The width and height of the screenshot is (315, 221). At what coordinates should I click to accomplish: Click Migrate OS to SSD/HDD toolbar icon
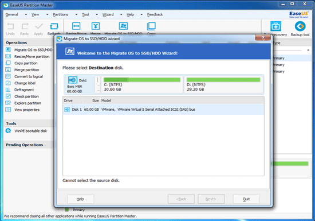point(123,26)
